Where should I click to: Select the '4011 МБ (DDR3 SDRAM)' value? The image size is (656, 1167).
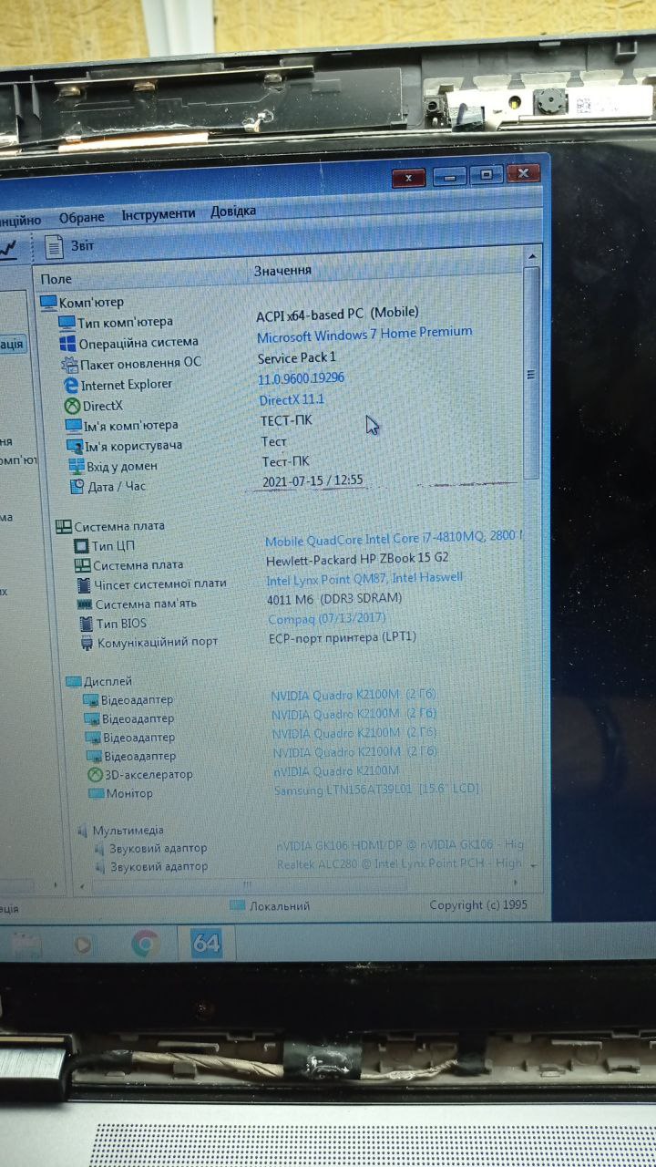(334, 599)
